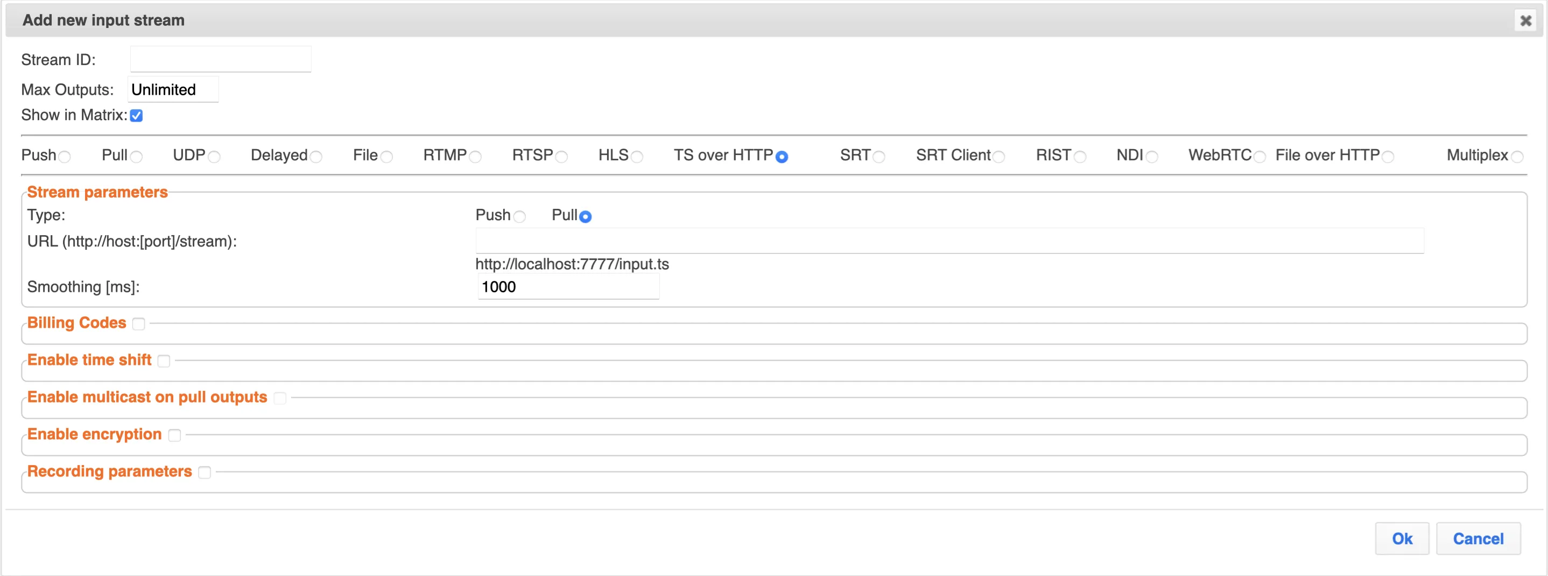1548x576 pixels.
Task: Confirm with the Ok button
Action: [x=1402, y=538]
